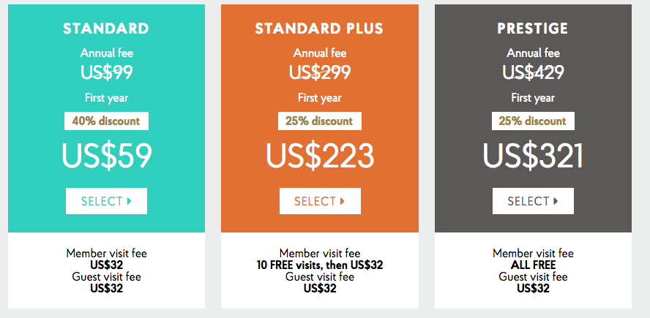Click the US$59 first year price

click(107, 156)
